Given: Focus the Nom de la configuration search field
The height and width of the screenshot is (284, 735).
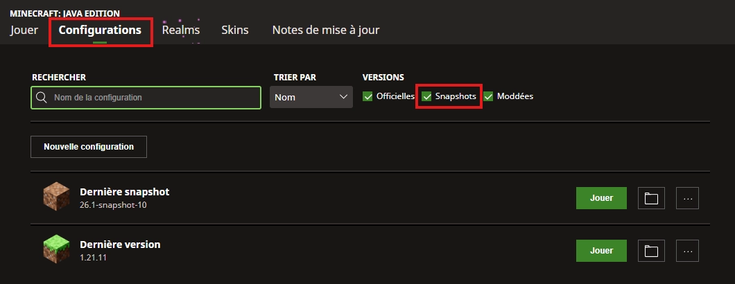Looking at the screenshot, I should click(x=153, y=98).
